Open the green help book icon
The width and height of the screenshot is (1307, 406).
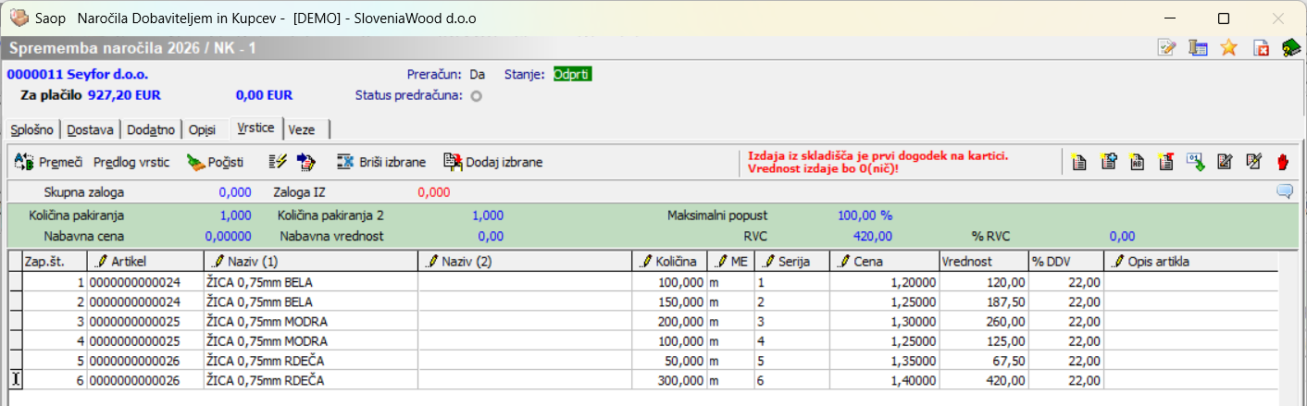[x=1291, y=48]
